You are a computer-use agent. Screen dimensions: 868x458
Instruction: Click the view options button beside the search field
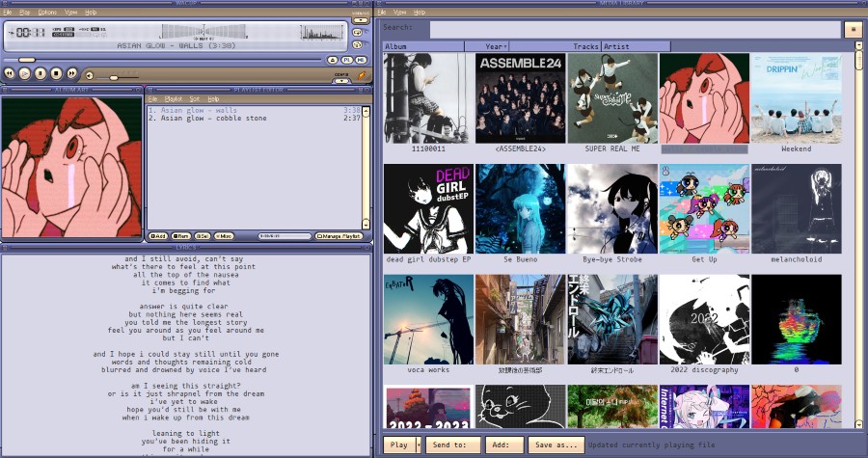click(854, 29)
